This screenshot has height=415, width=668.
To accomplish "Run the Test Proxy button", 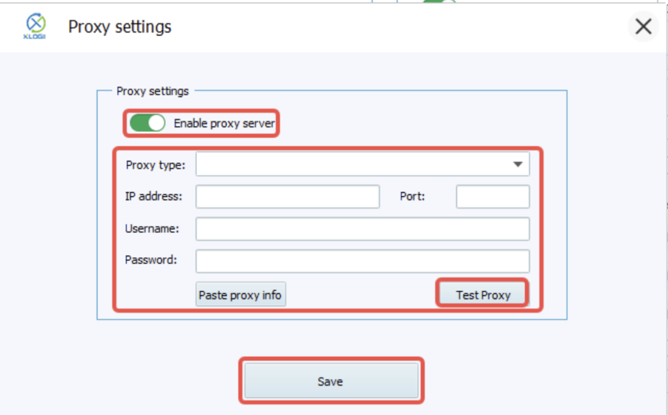I will (x=483, y=295).
